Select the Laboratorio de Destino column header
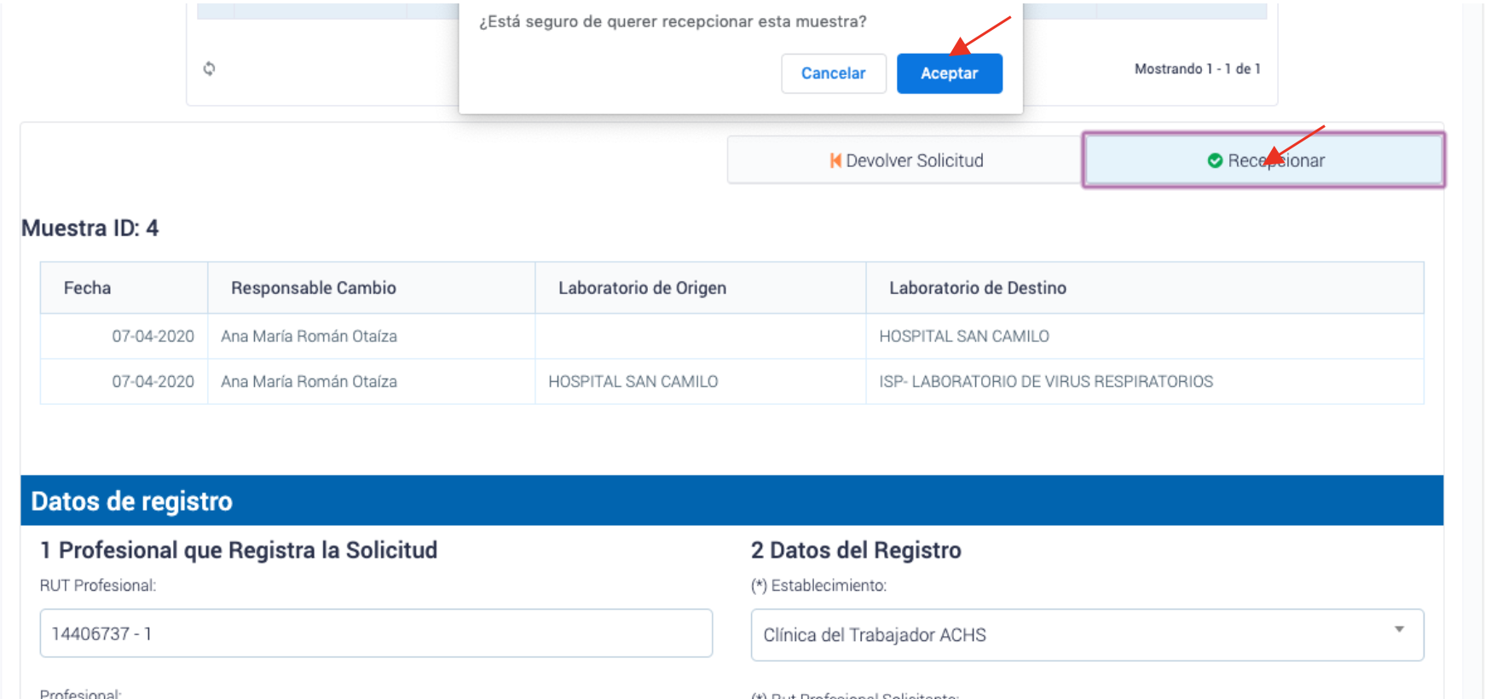 pyautogui.click(x=1145, y=288)
